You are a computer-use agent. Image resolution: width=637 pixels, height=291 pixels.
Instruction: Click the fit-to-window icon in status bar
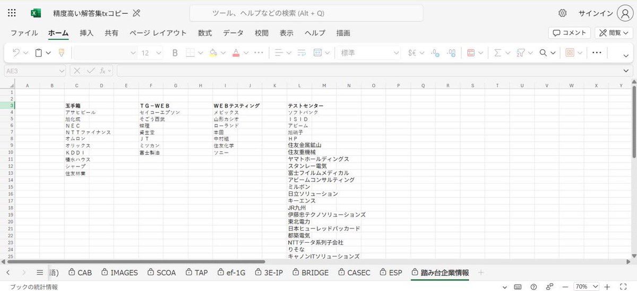pos(623,286)
